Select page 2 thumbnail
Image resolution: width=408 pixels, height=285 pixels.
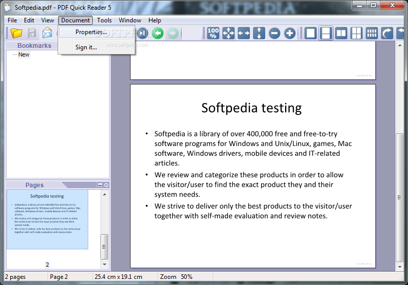click(47, 219)
